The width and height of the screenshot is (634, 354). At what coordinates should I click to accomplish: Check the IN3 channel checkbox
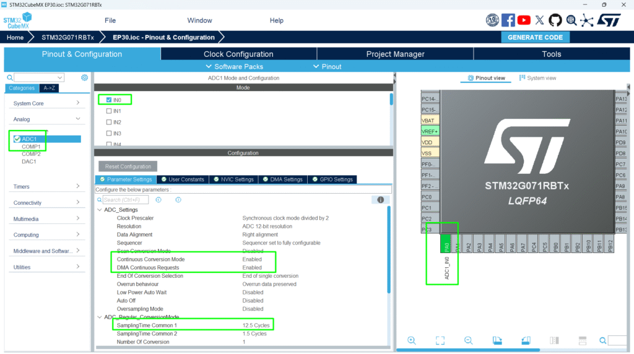click(109, 133)
